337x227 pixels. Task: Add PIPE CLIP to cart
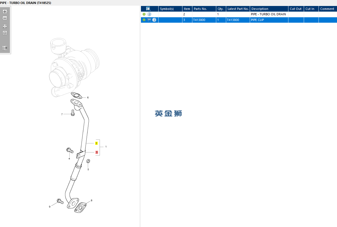click(149, 20)
